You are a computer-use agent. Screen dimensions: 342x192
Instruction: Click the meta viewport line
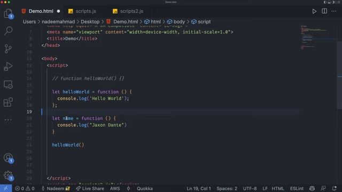(x=140, y=32)
